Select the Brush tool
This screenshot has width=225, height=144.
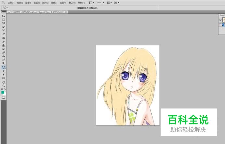point(4,42)
